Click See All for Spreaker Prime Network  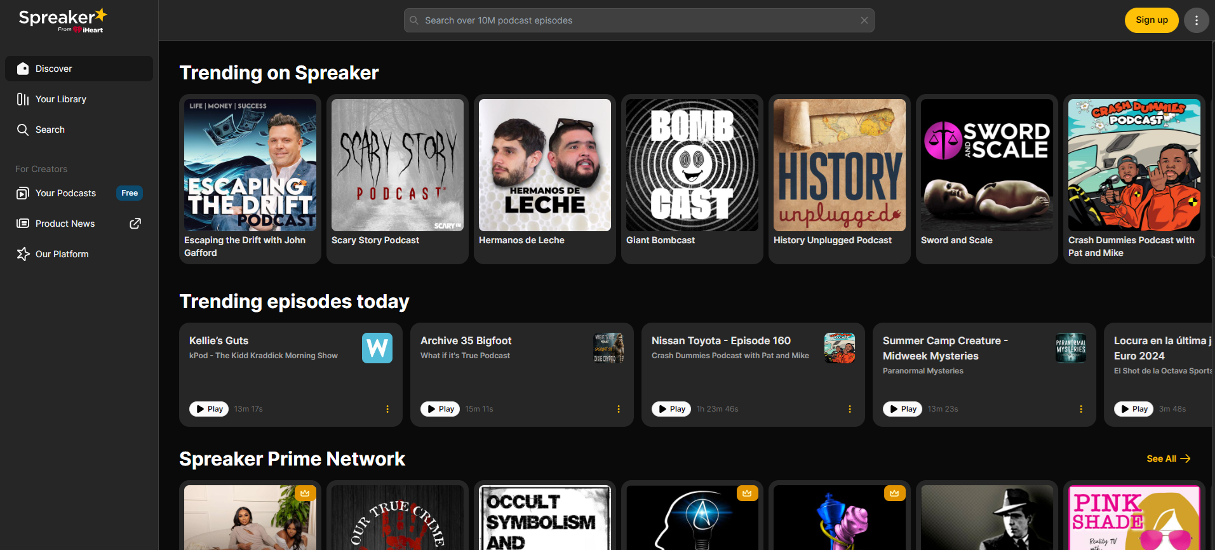point(1168,459)
